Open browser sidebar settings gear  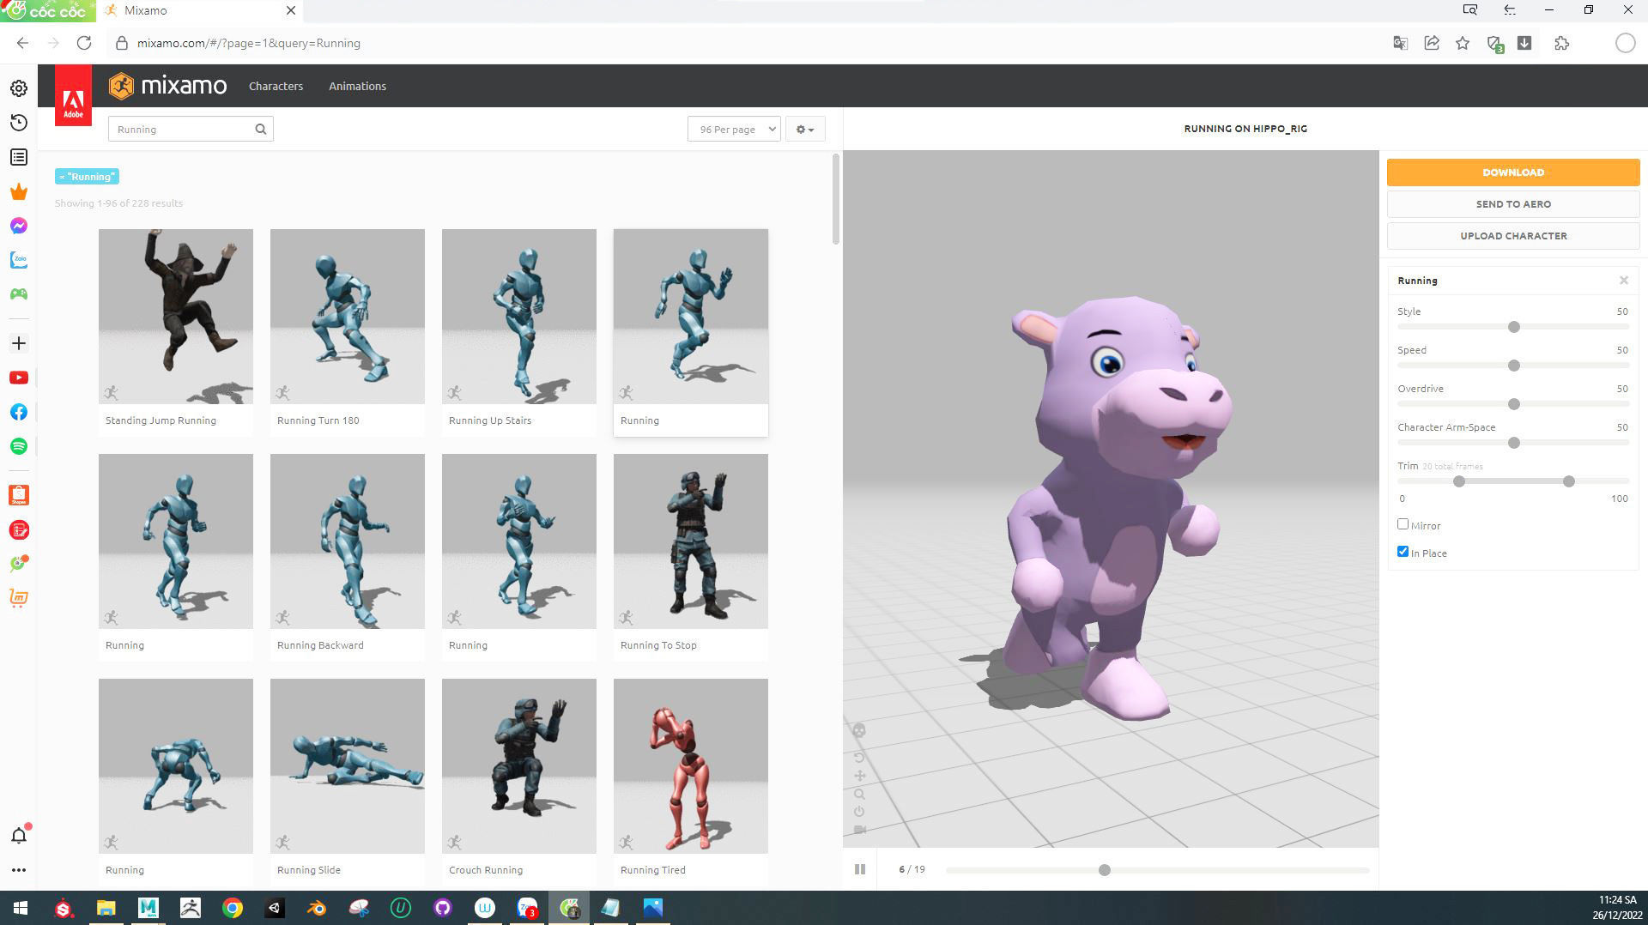click(x=19, y=88)
